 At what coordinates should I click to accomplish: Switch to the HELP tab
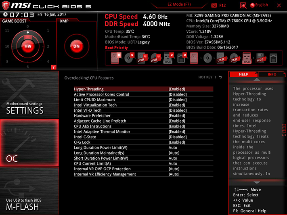[243, 74]
